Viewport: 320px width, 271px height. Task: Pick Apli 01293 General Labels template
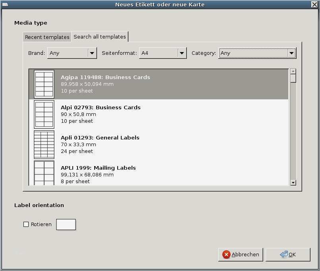click(159, 145)
